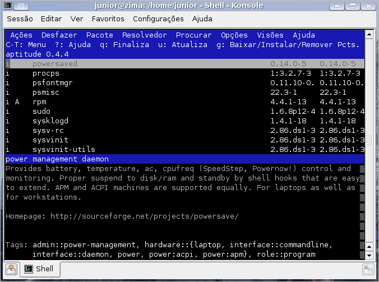Click the sourceforge.net powersave homepage URL
Viewport: 379px width, 282px height.
(x=144, y=216)
